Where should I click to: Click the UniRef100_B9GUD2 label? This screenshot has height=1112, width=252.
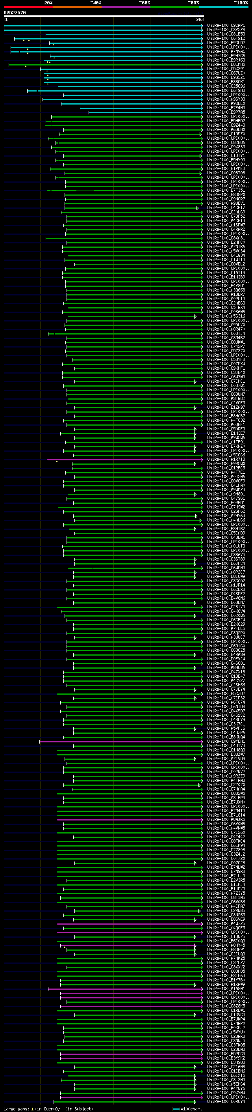(x=226, y=43)
